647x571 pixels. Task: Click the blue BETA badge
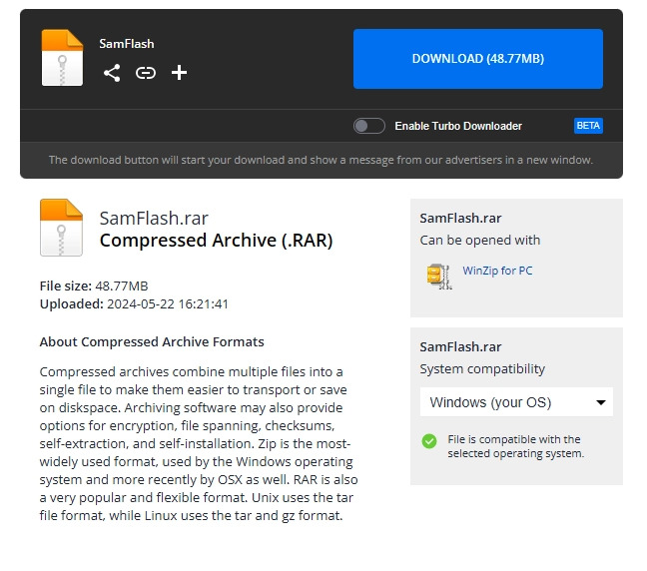588,126
